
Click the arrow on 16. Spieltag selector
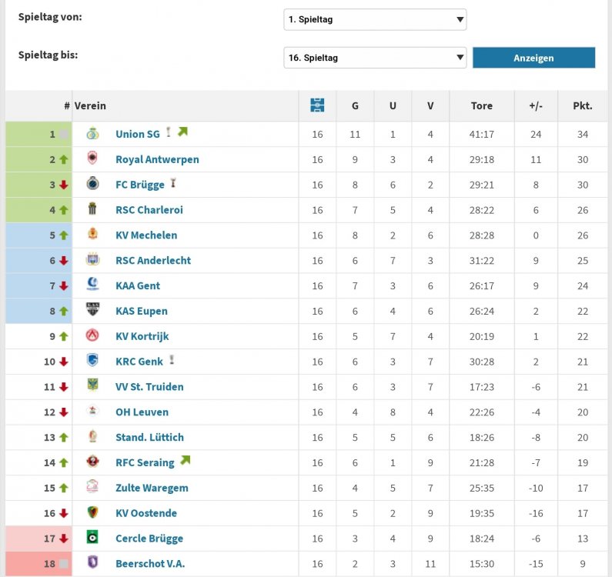[x=460, y=58]
